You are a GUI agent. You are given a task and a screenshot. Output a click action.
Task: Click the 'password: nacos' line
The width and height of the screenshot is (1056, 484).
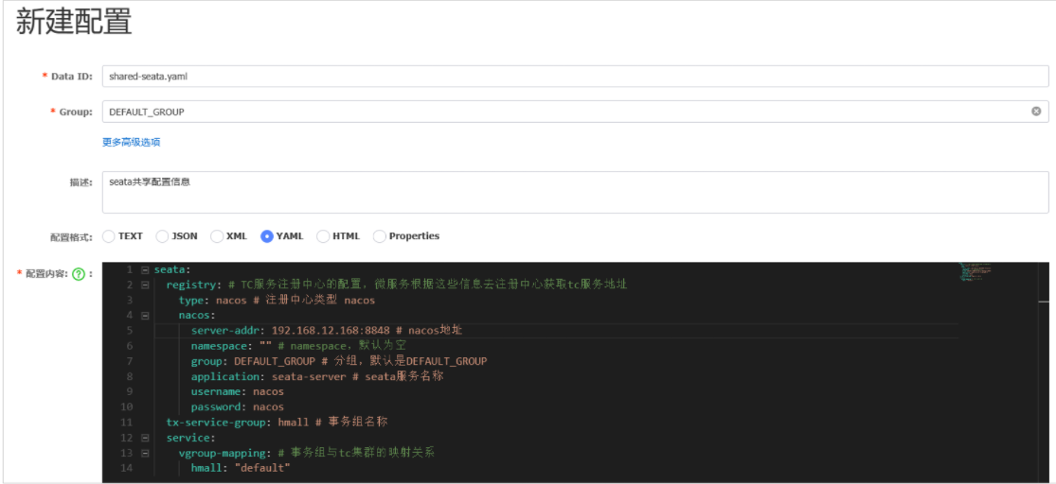click(237, 407)
